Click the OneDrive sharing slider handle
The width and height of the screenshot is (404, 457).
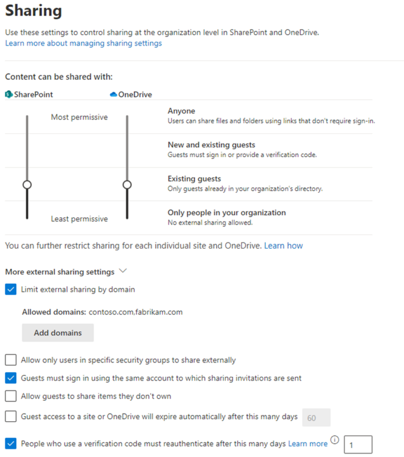click(x=127, y=185)
